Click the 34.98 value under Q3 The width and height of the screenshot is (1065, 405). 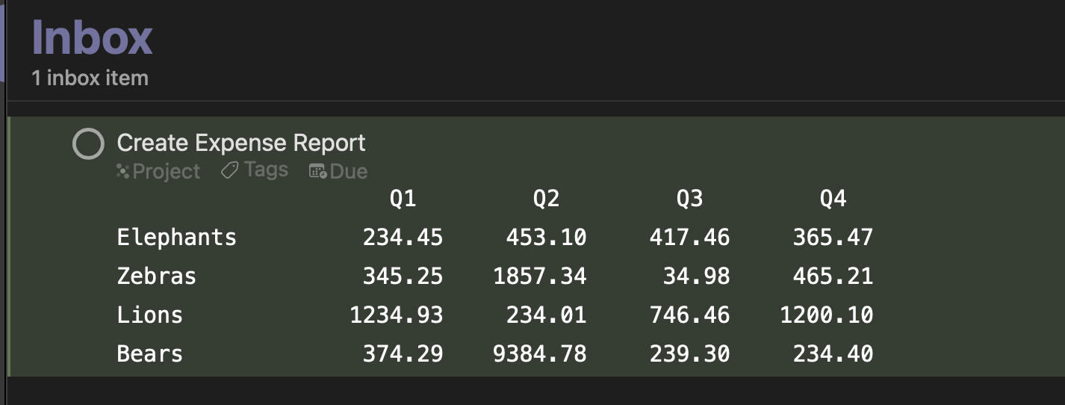coord(697,276)
